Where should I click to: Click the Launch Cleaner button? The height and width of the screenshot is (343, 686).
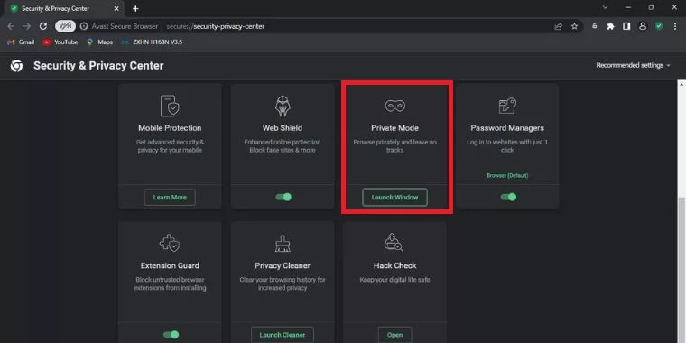(283, 335)
